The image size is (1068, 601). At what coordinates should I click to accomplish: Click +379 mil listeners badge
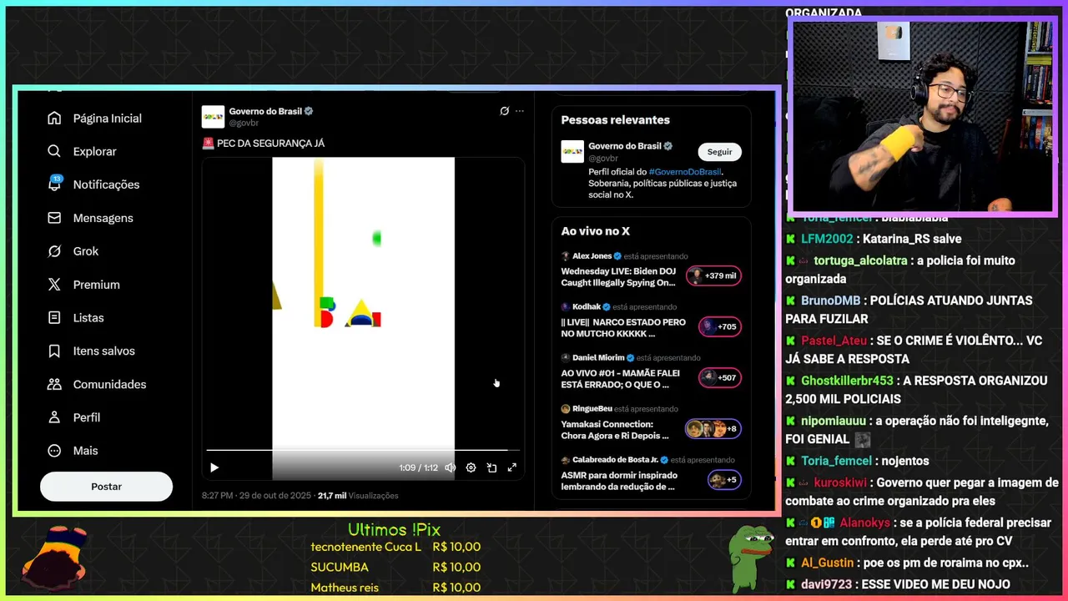tap(713, 275)
